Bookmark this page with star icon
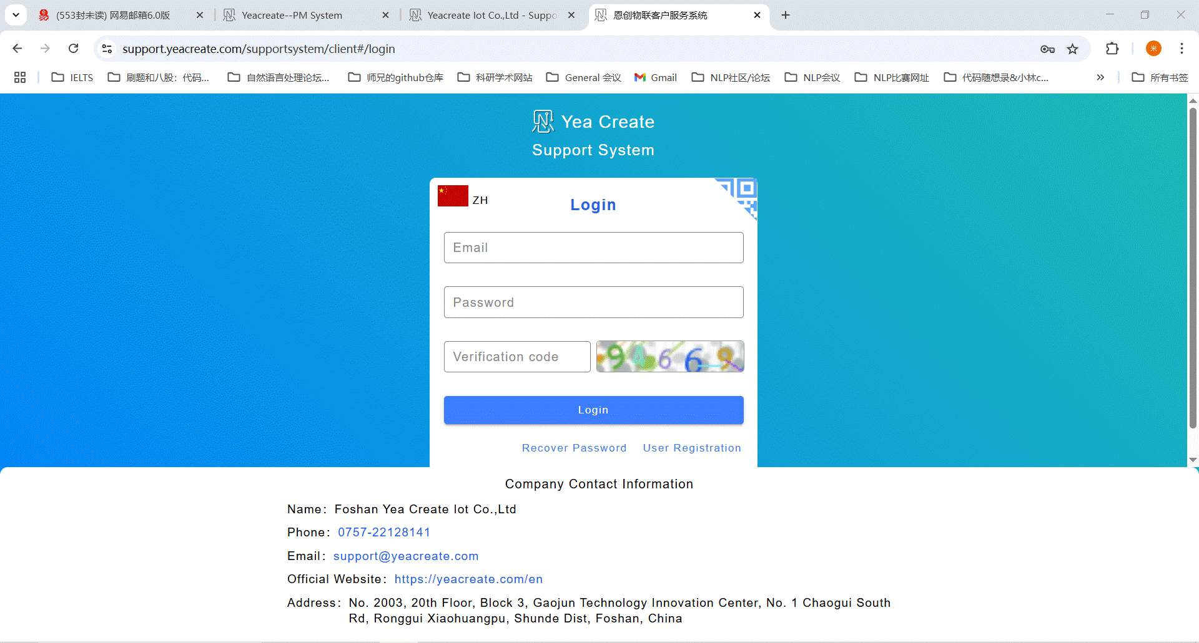The width and height of the screenshot is (1199, 643). (1072, 49)
